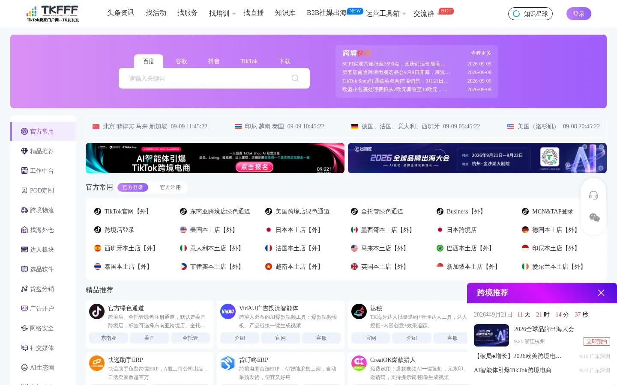Open the 欧盟小包裹处理费 news headline
The width and height of the screenshot is (617, 385).
[x=395, y=89]
